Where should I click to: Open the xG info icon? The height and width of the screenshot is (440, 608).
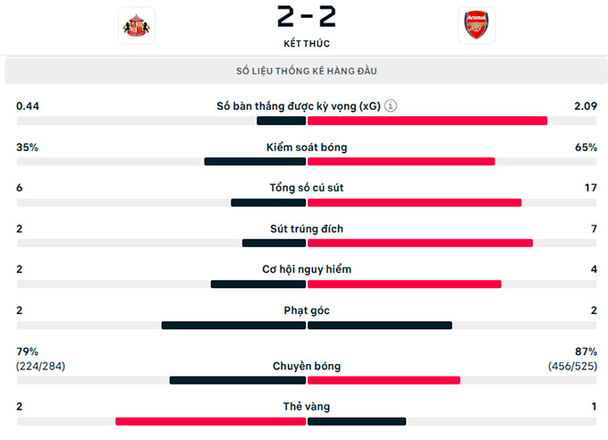coord(391,106)
